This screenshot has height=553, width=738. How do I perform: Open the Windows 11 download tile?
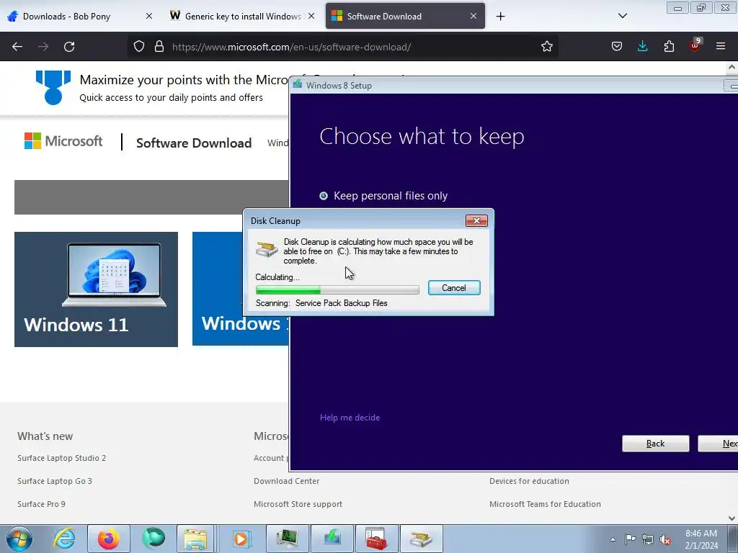[96, 289]
